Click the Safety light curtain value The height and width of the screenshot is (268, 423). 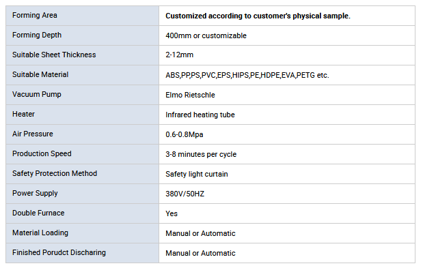point(197,174)
